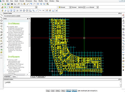125x92 pixels.
Task: Open the Modify menu
Action: pos(41,1)
